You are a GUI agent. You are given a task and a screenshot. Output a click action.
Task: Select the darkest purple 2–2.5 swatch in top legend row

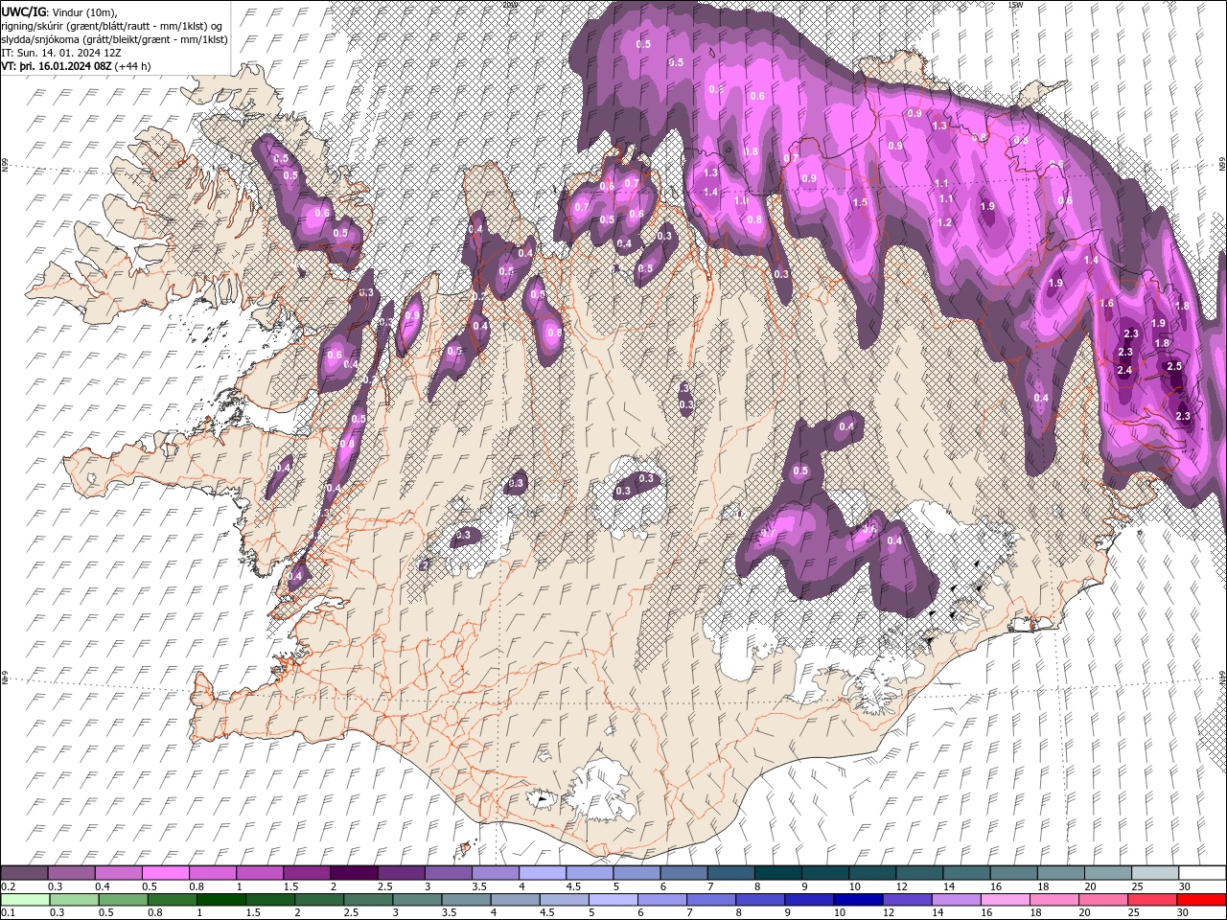[354, 873]
